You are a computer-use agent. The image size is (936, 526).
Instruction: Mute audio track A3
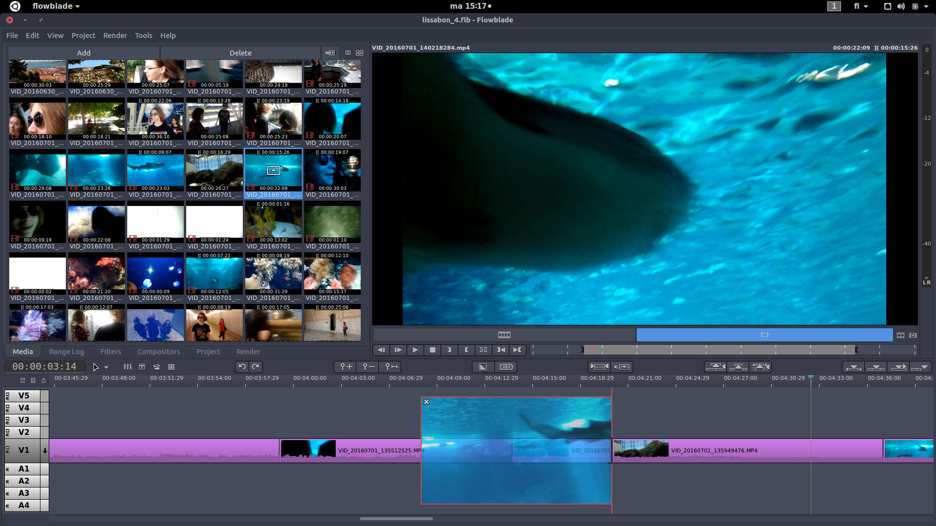point(7,493)
